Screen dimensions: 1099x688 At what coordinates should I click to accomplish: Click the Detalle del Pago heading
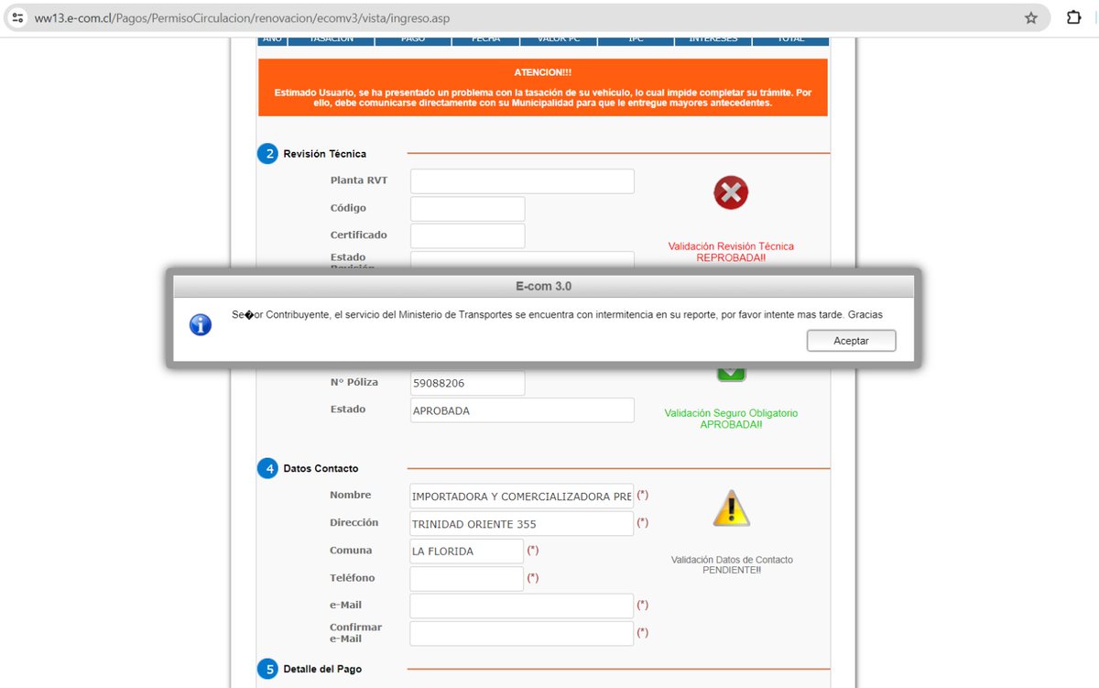[322, 669]
